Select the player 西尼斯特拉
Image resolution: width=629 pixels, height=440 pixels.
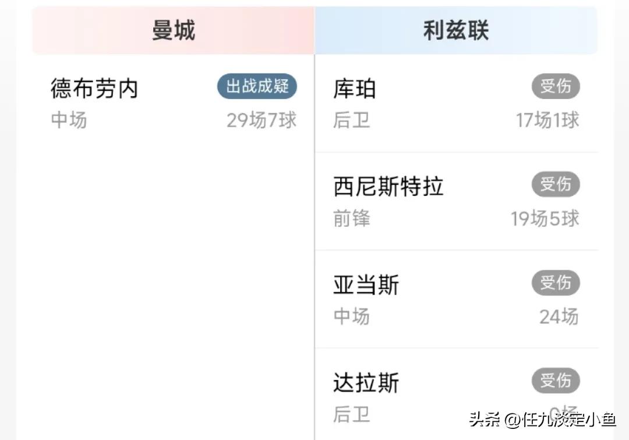[x=387, y=186]
